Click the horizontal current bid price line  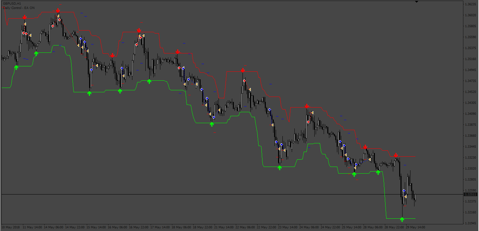[x=232, y=194]
